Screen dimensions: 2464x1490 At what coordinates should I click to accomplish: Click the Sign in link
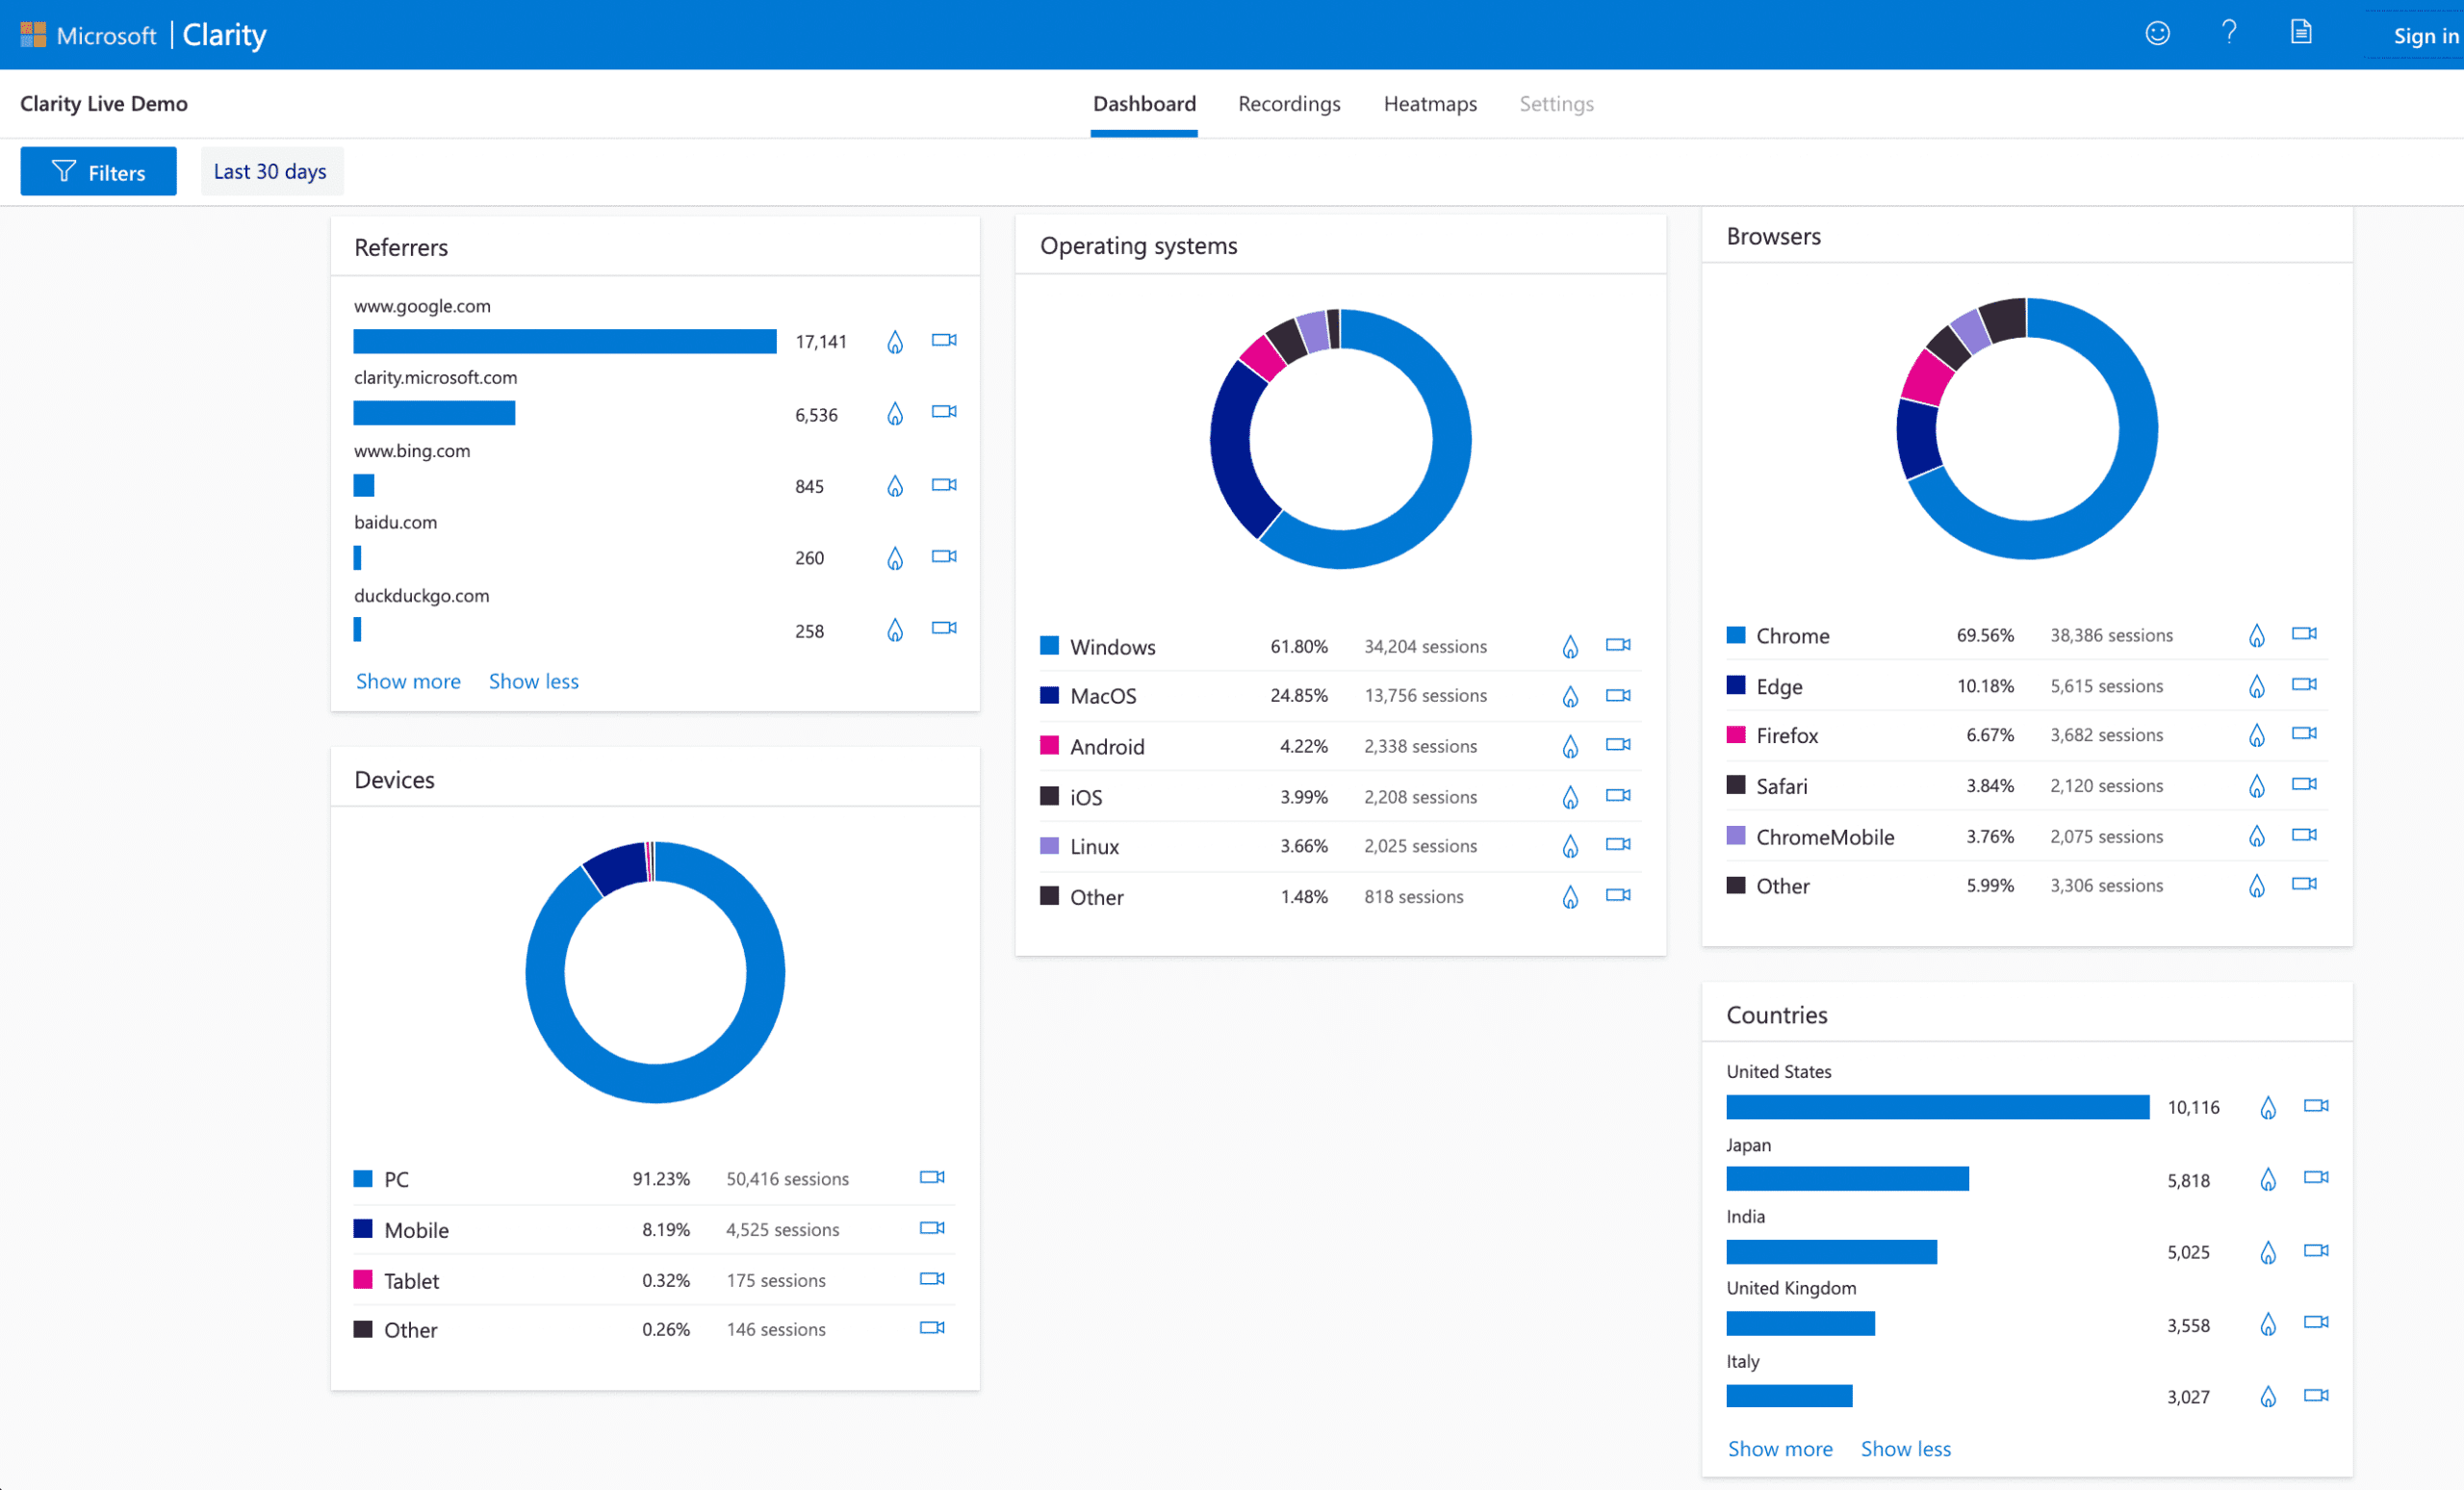click(x=2425, y=36)
